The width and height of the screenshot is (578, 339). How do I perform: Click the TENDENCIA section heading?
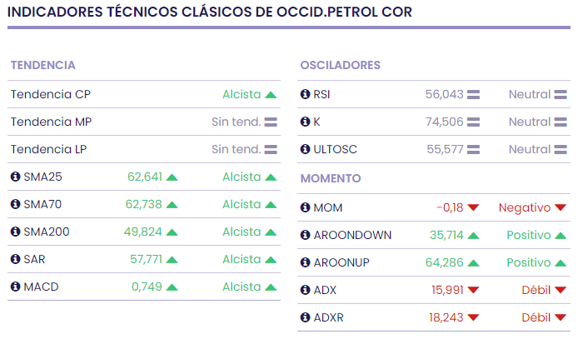[42, 65]
